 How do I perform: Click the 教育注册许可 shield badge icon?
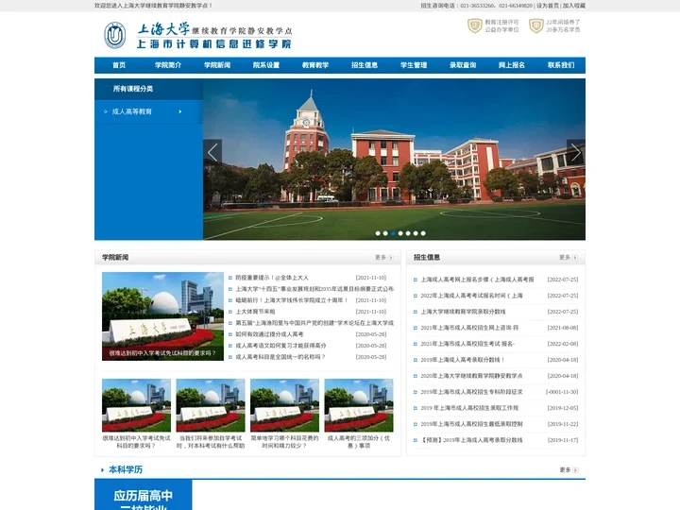474,25
